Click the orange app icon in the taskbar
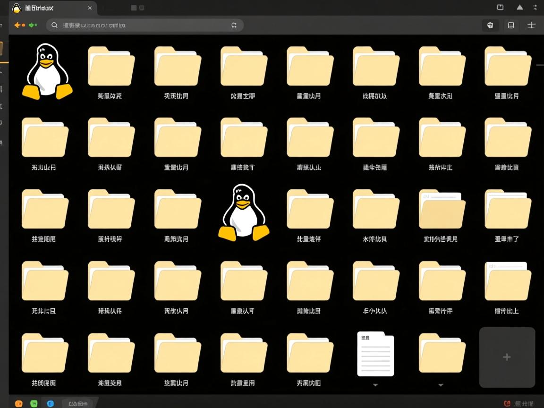Screen dimensions: 544x408 pos(18,404)
